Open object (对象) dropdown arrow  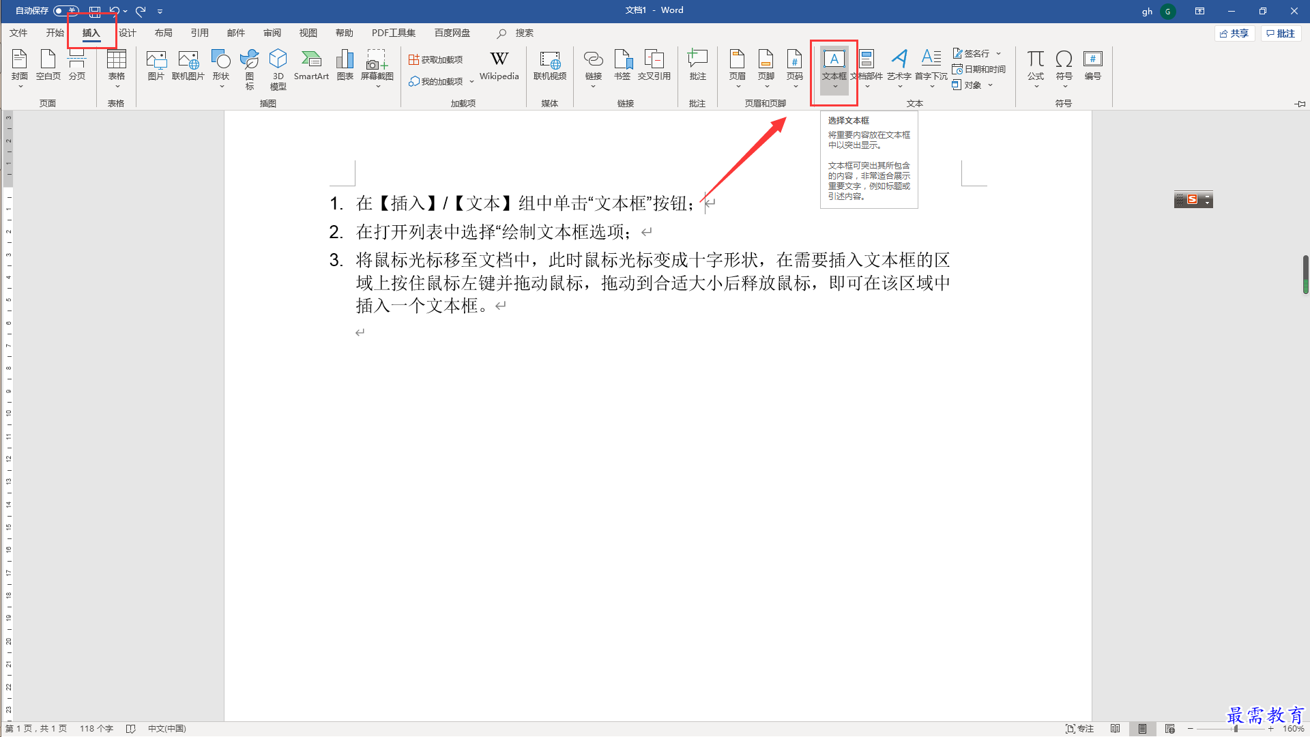pyautogui.click(x=990, y=85)
